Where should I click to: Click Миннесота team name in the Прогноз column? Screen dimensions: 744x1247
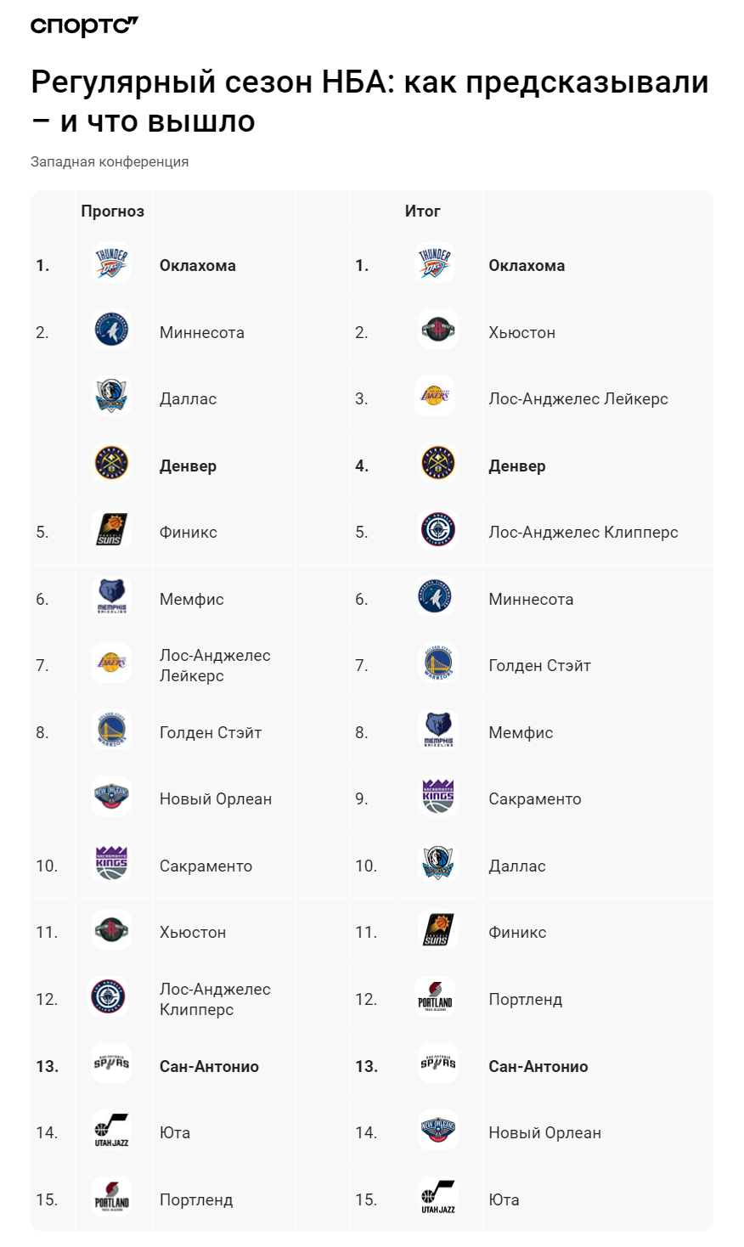coord(202,333)
